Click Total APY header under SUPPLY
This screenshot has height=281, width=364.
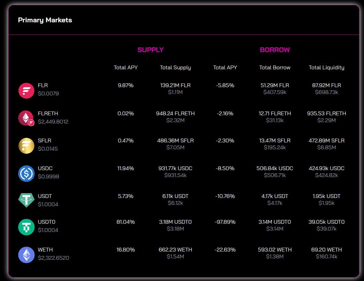(126, 68)
